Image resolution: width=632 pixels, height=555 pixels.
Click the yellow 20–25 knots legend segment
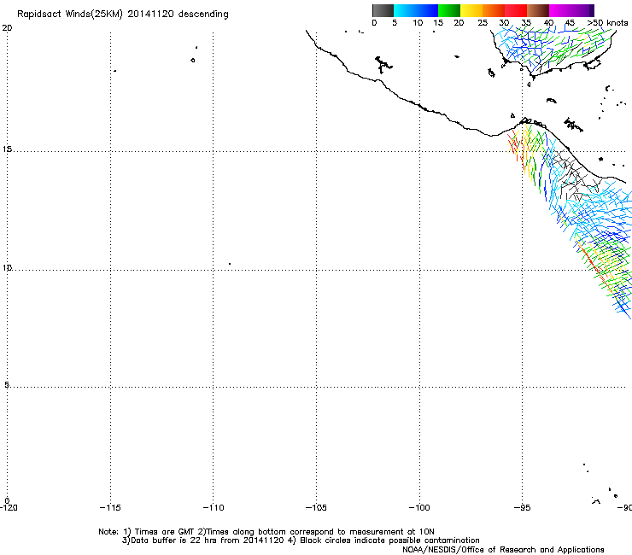click(x=471, y=10)
